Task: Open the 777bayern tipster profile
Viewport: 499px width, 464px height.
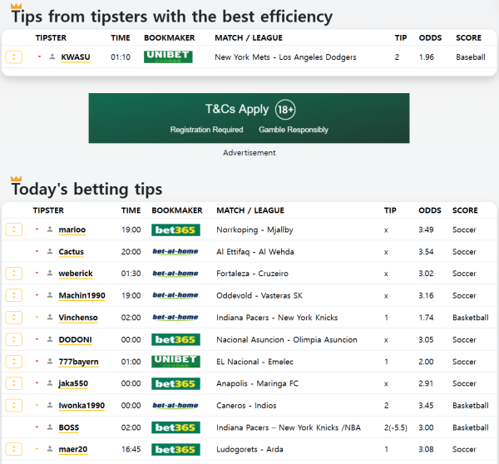Action: click(78, 362)
